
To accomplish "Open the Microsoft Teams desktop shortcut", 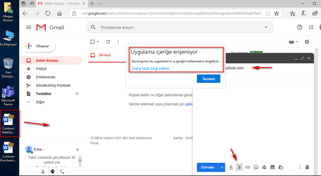I will pos(8,96).
